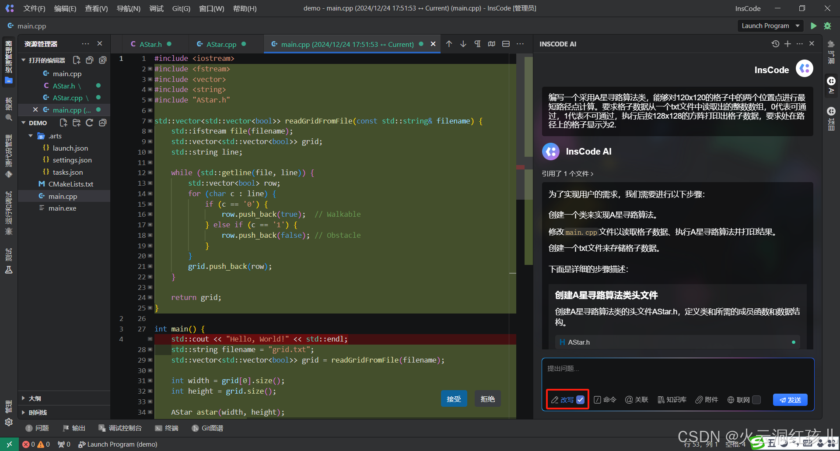Select 知识库 knowledge base option
Screen dimensions: 840x451
click(x=672, y=400)
